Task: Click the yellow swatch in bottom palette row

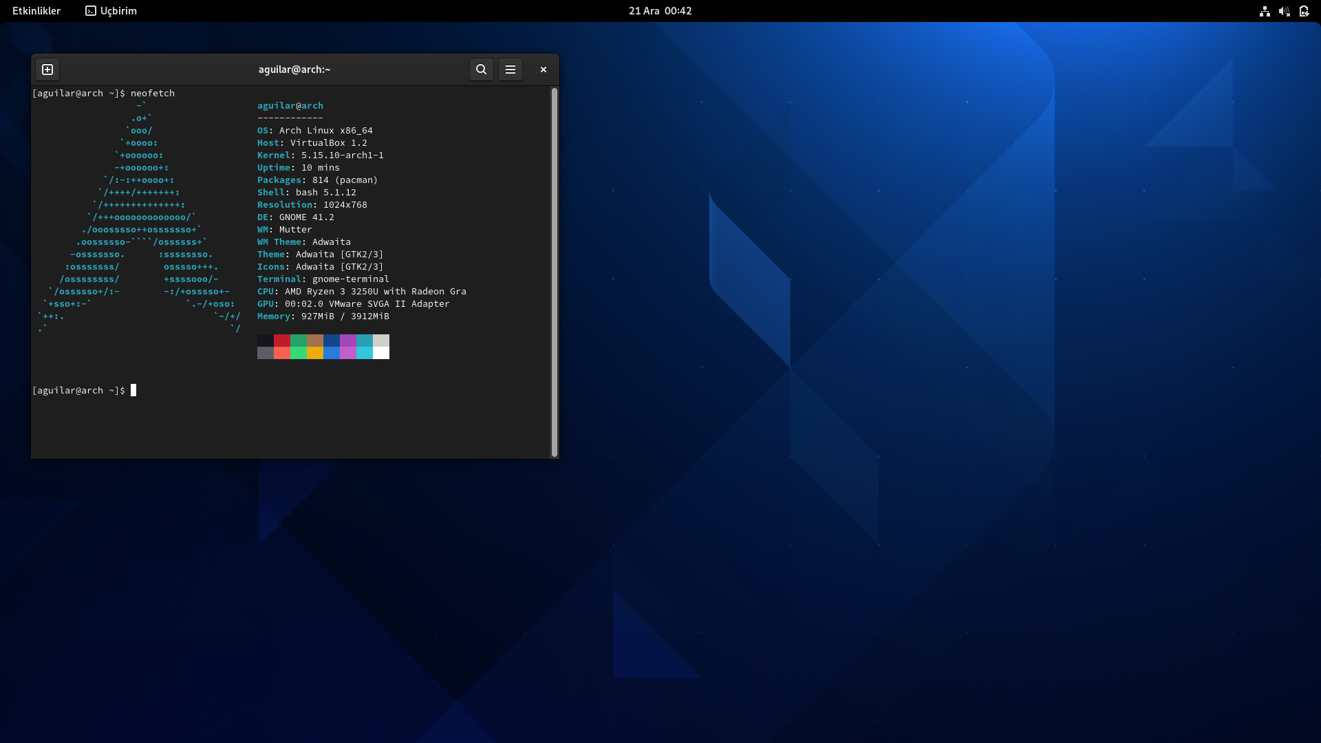Action: pyautogui.click(x=315, y=353)
